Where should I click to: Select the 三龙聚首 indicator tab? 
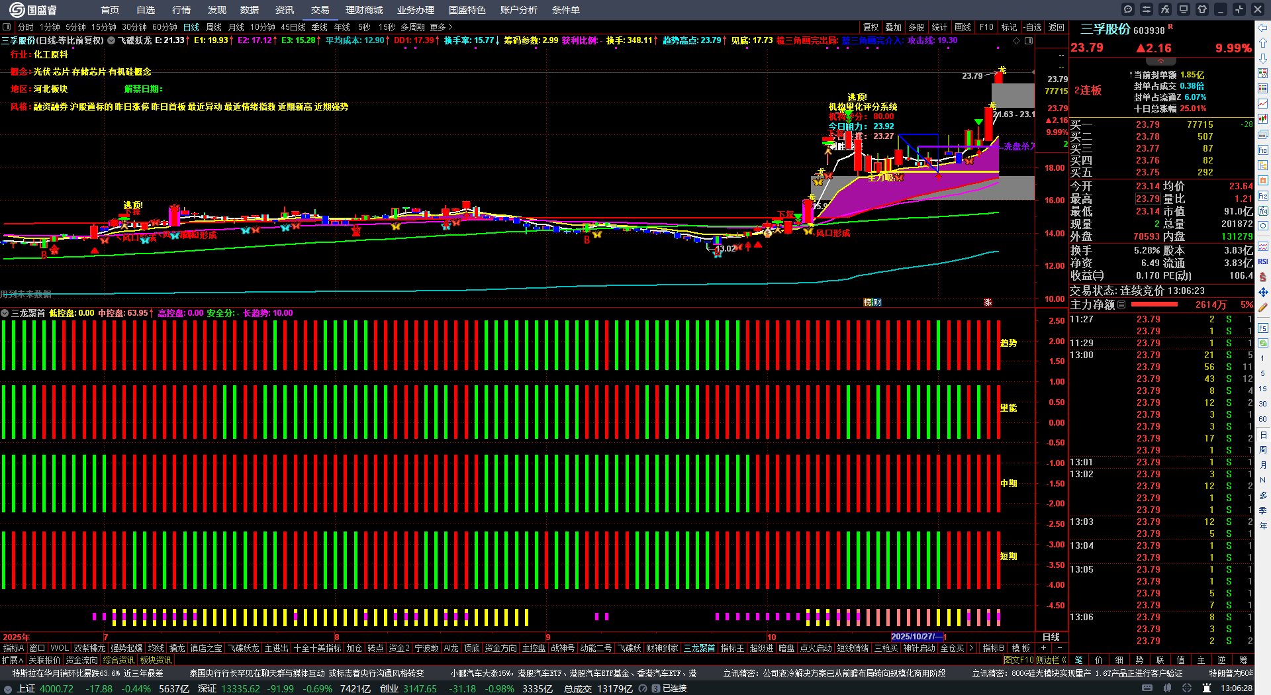(699, 648)
